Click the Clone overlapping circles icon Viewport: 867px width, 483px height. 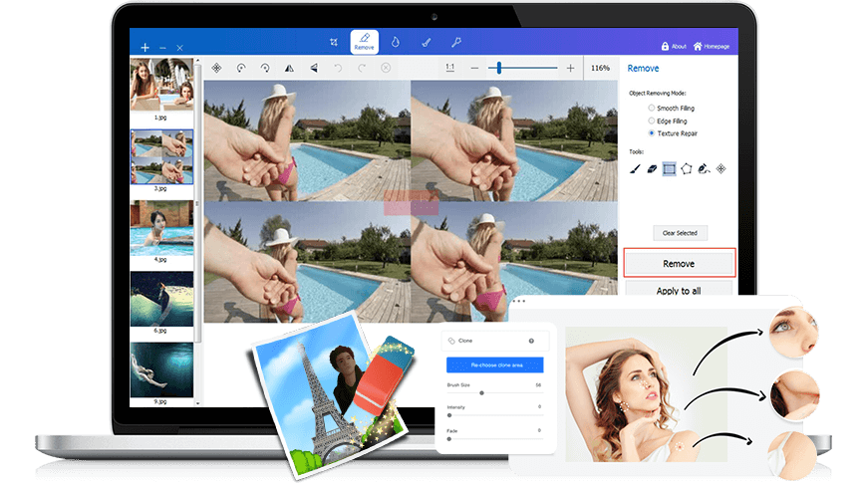pyautogui.click(x=451, y=341)
